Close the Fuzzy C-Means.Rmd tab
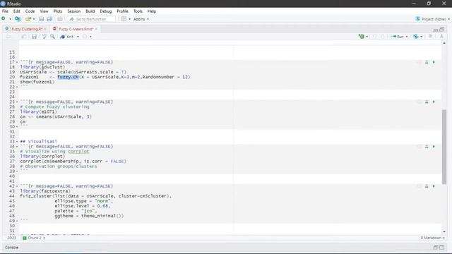The height and width of the screenshot is (254, 452). click(96, 29)
